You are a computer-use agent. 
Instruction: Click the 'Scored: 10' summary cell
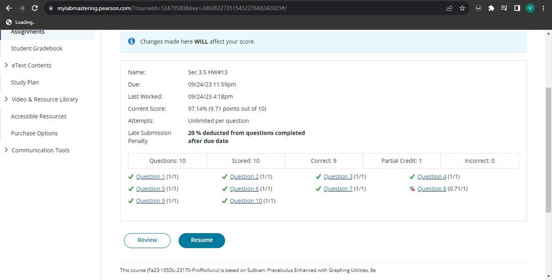pos(246,161)
